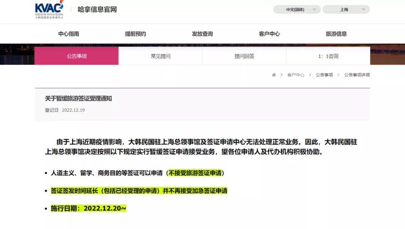Select the 公告事项 tab
Viewport: 405px width, 229px height.
[76, 56]
